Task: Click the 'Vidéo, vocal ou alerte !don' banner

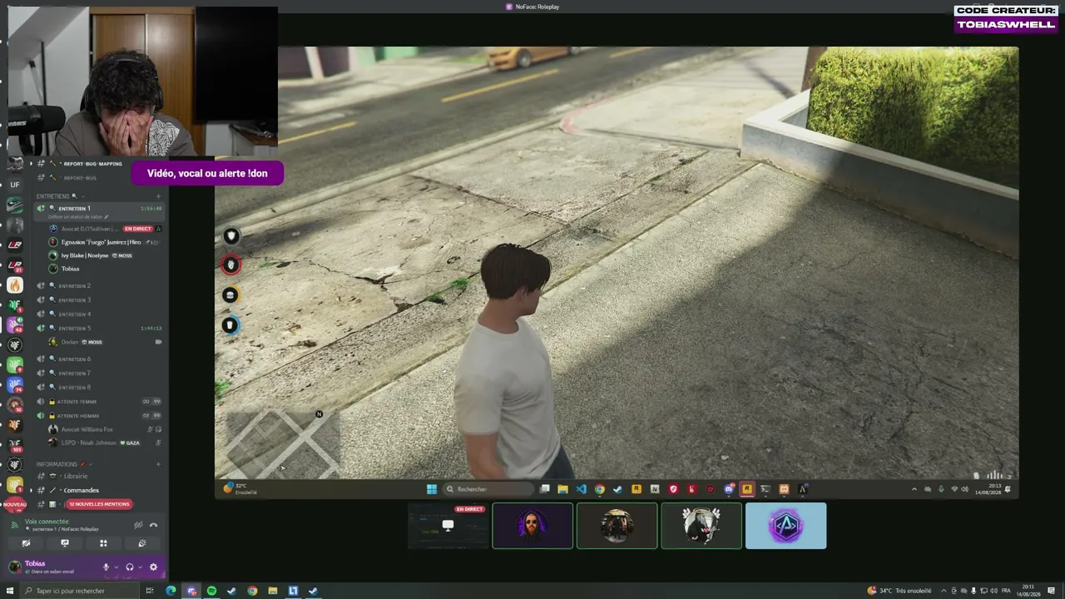Action: (207, 173)
